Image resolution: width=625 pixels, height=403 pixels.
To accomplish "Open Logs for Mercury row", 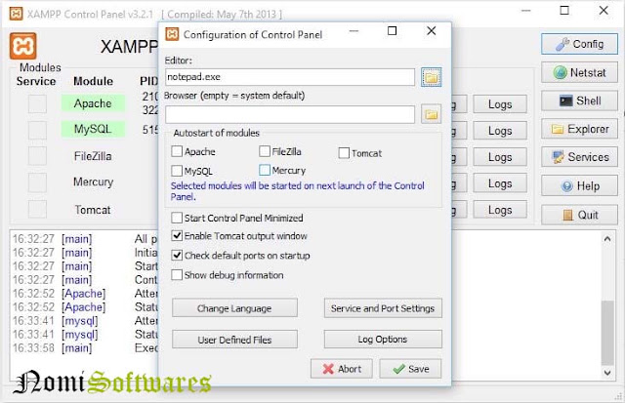I will [x=500, y=183].
